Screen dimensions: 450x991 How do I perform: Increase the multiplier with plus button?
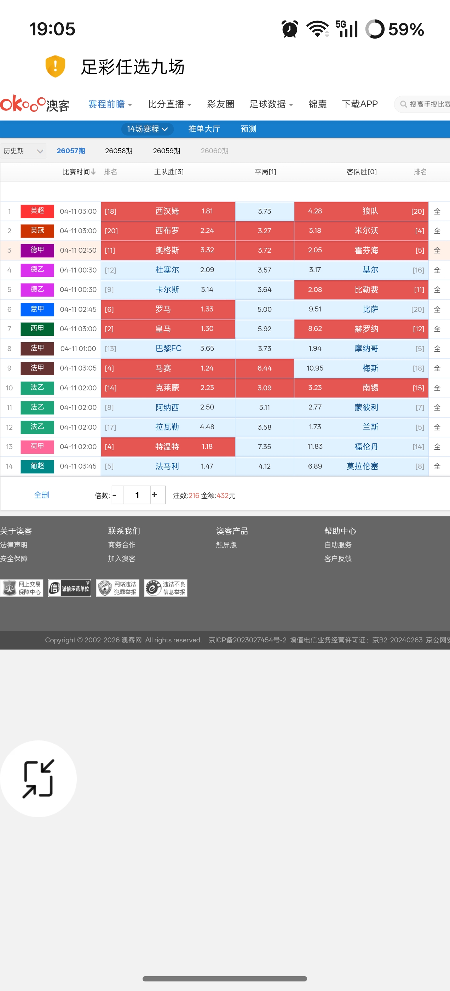(155, 495)
